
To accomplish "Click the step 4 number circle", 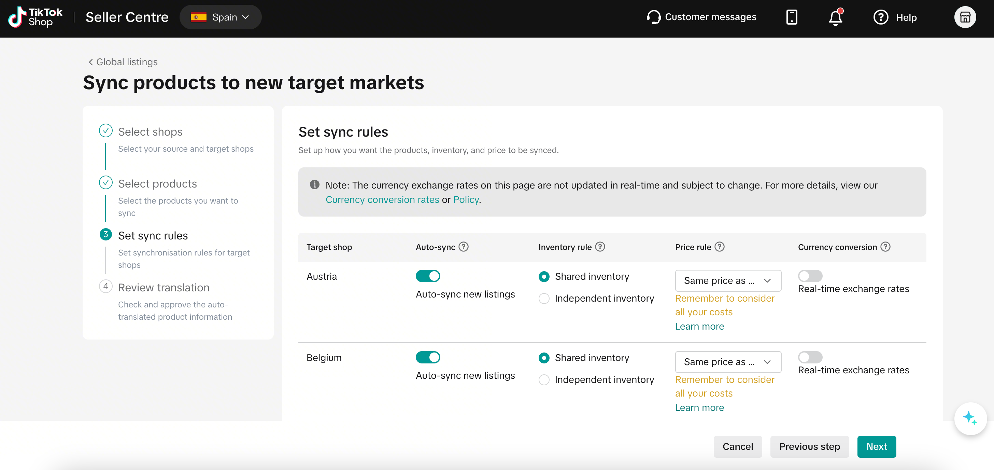I will [105, 286].
